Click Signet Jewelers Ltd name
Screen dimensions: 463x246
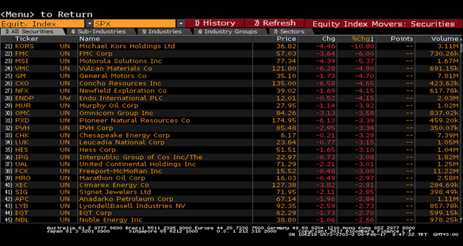point(115,192)
